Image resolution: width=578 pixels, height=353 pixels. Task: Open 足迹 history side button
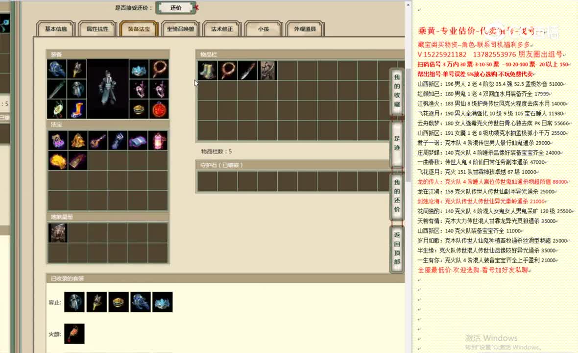tap(397, 143)
